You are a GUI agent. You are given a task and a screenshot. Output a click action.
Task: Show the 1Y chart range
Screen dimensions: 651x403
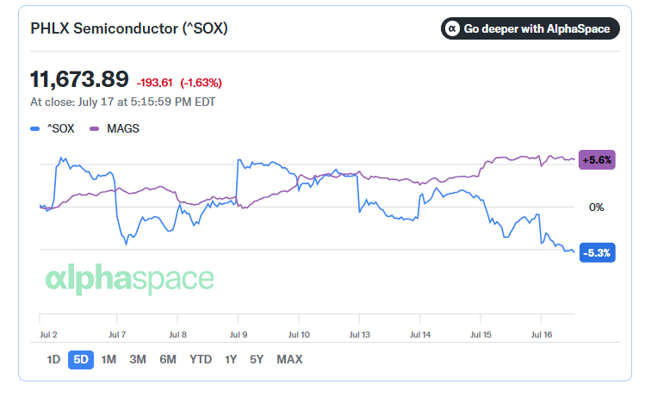coord(231,359)
